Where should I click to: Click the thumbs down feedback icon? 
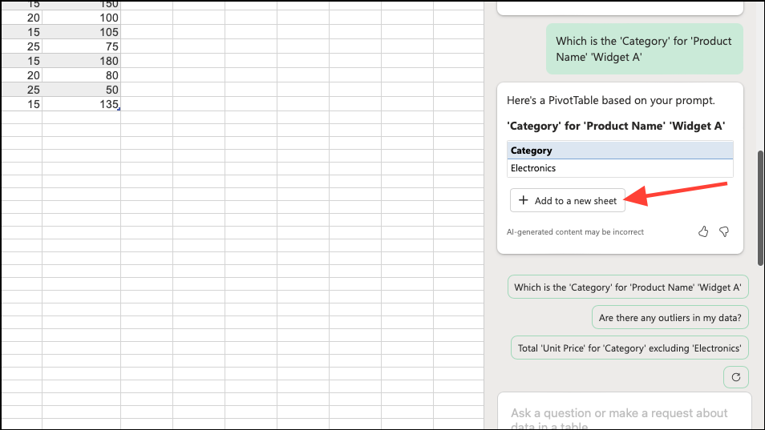(x=724, y=231)
